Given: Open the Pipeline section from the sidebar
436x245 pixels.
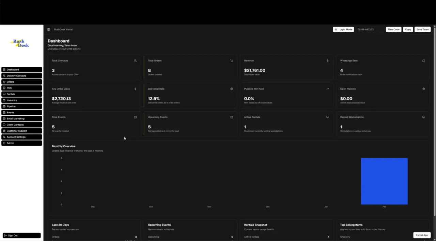Looking at the screenshot, I should click(21, 106).
